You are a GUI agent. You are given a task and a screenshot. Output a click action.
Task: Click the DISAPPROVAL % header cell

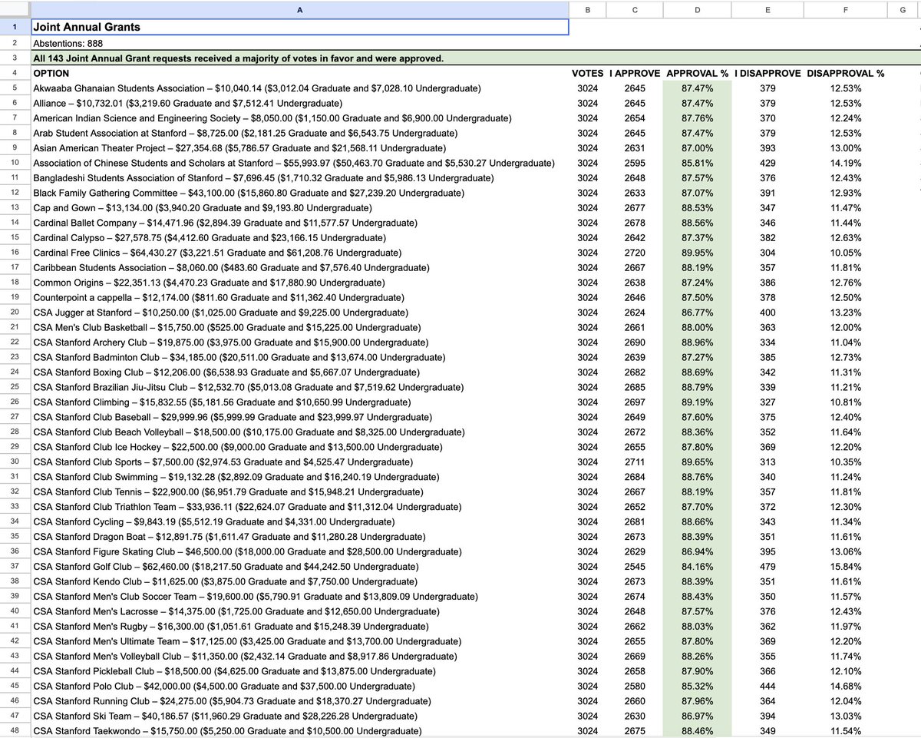[x=846, y=74]
